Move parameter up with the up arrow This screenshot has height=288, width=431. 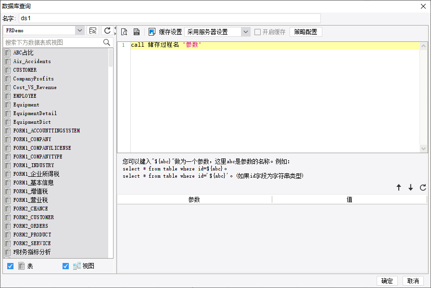[399, 187]
